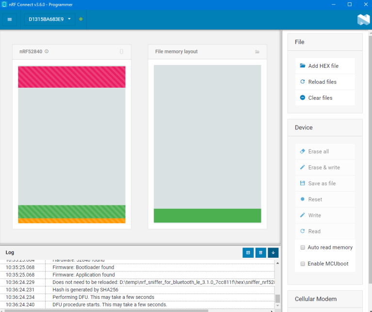The width and height of the screenshot is (372, 312).
Task: Select the pink striped memory region
Action: coord(72,77)
